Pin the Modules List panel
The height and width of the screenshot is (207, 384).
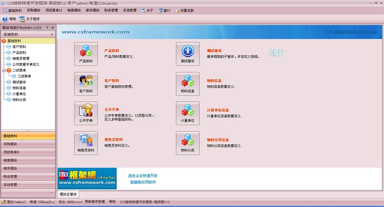pyautogui.click(x=47, y=28)
